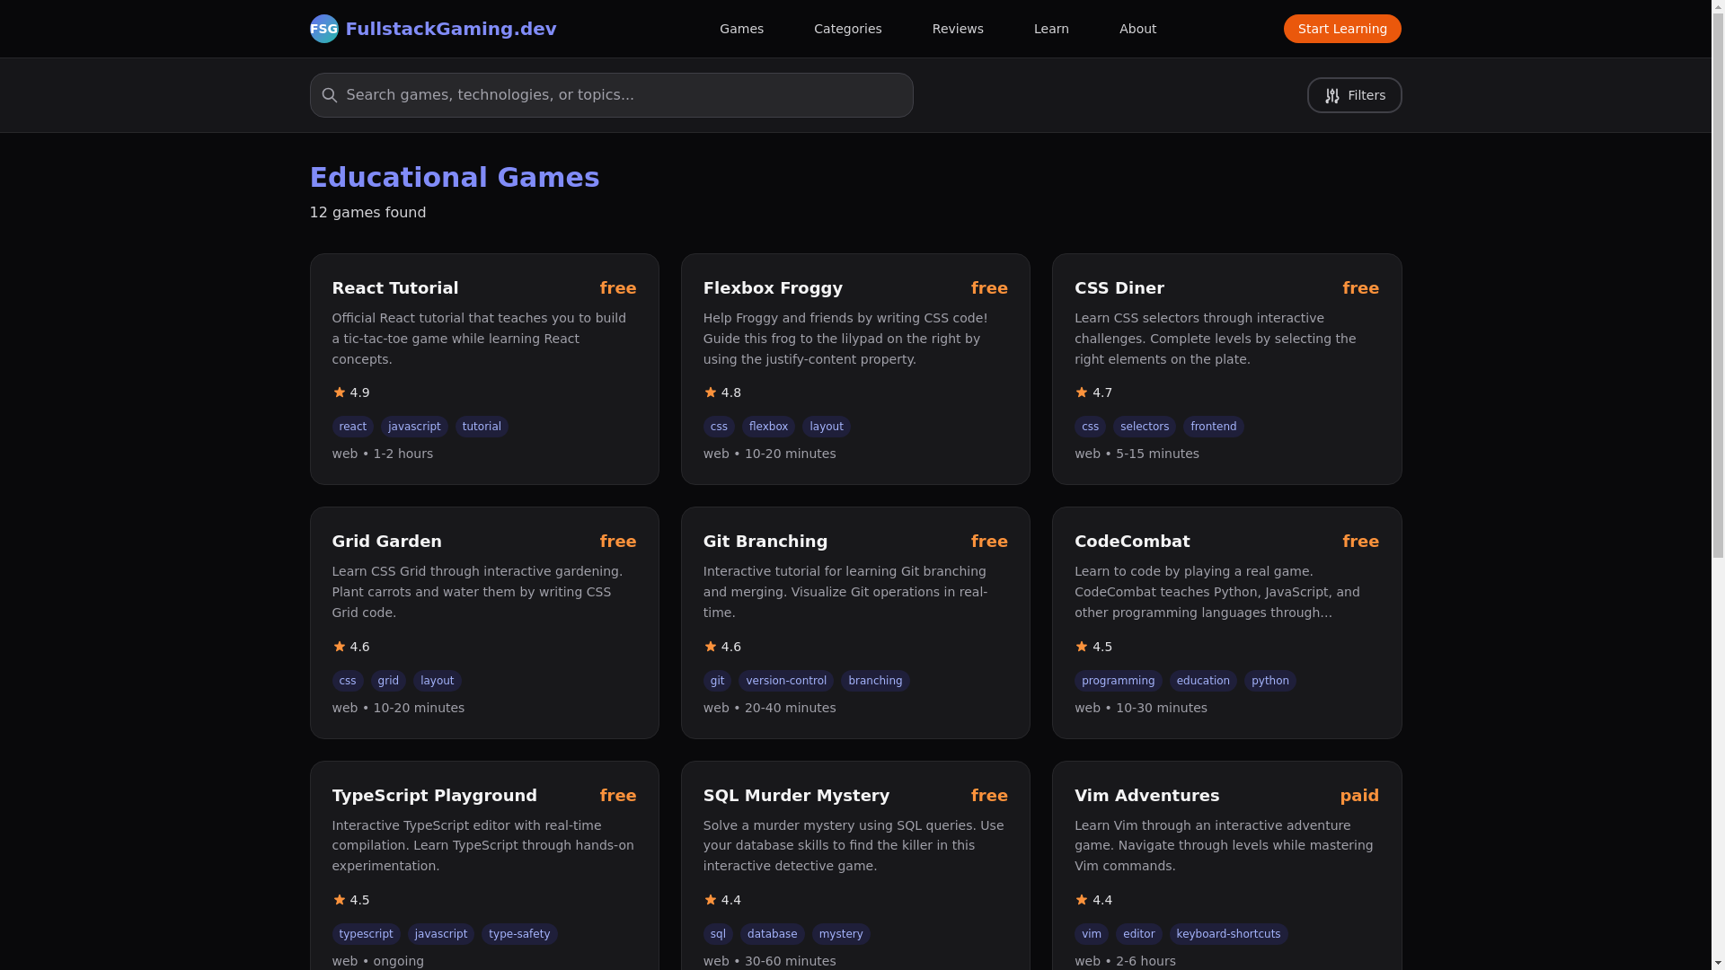Click the type-safety tag
Image resolution: width=1725 pixels, height=970 pixels.
click(519, 934)
